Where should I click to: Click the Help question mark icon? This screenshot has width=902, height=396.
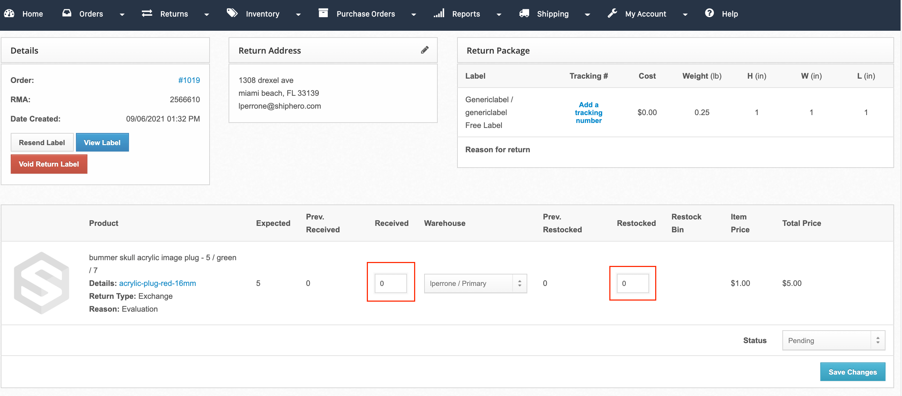click(709, 13)
